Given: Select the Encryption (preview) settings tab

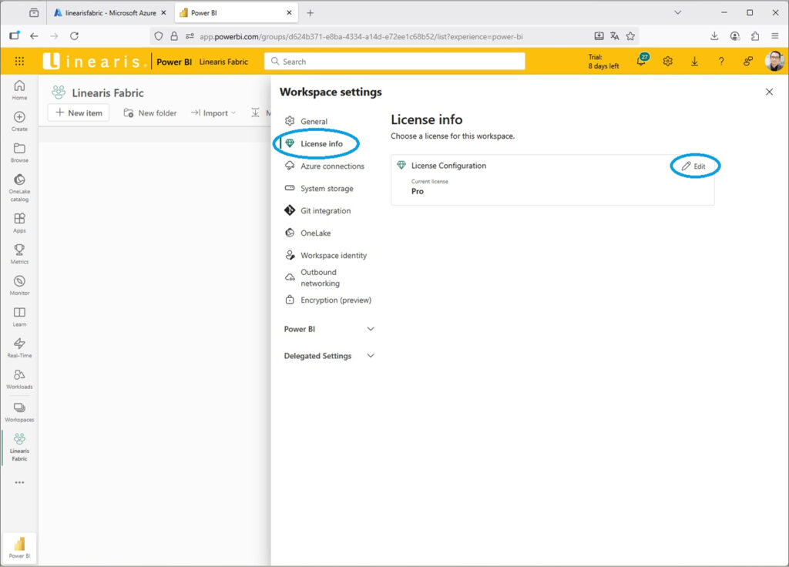Looking at the screenshot, I should pos(328,300).
